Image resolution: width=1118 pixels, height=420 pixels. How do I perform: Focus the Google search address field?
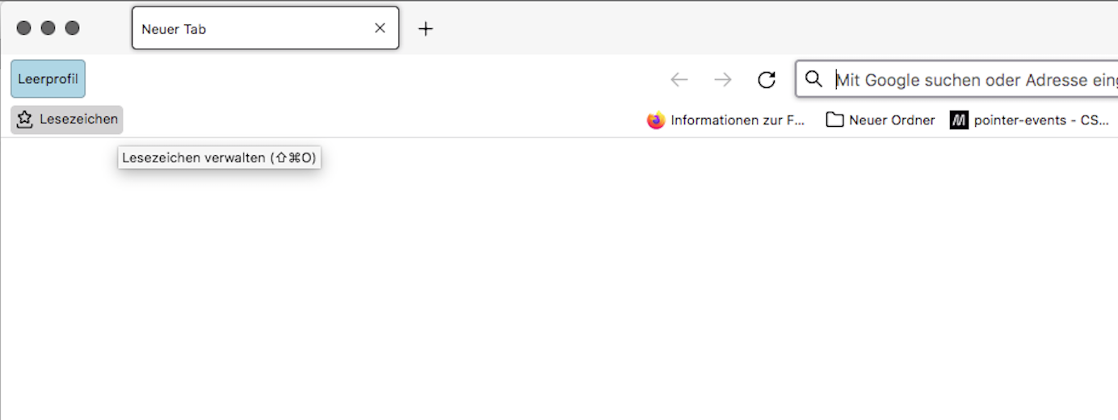(x=969, y=79)
